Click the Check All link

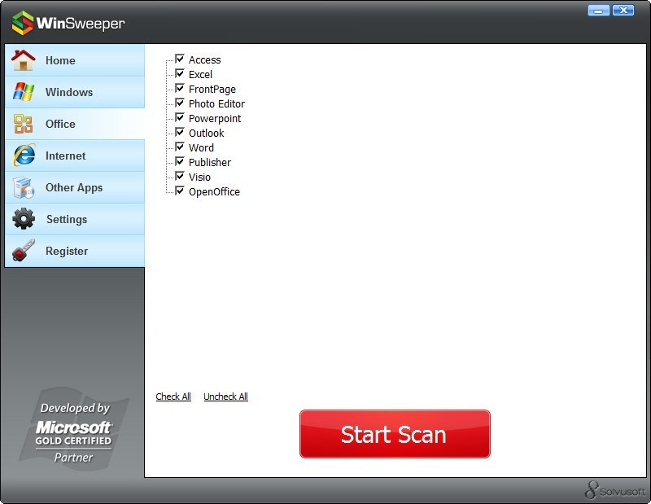click(x=173, y=397)
